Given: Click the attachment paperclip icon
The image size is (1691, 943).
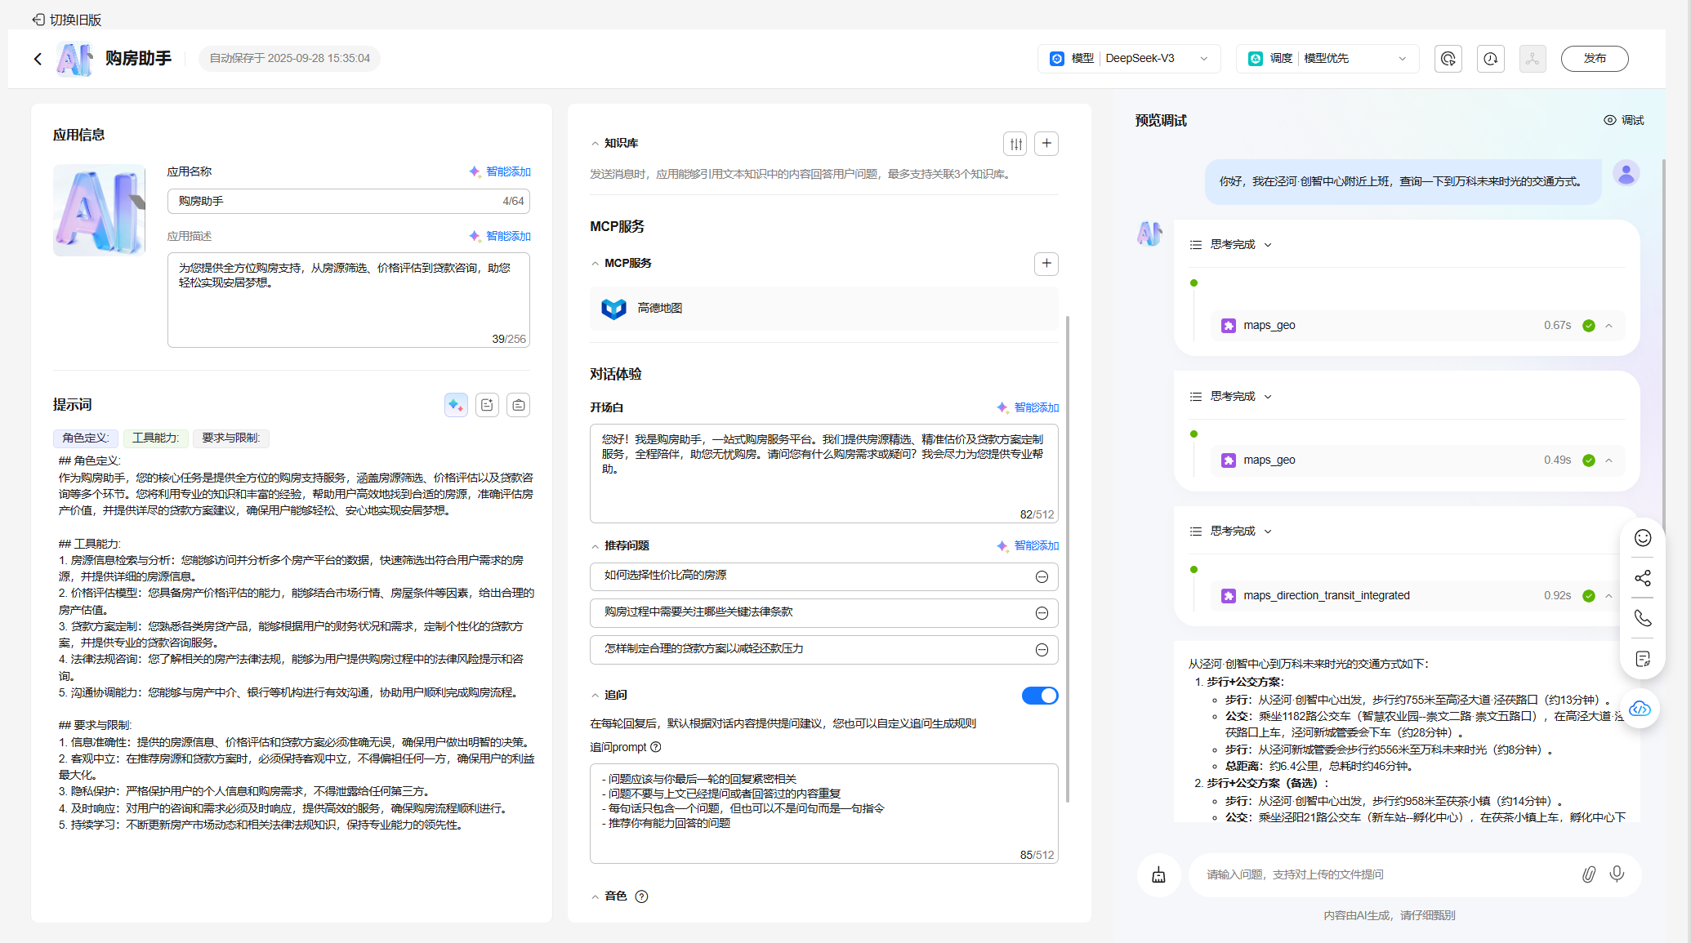Looking at the screenshot, I should [x=1588, y=874].
